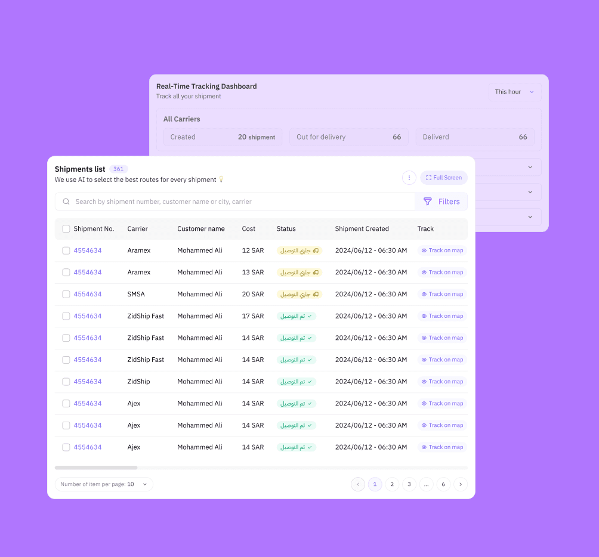Click the search magnifier icon
Image resolution: width=599 pixels, height=557 pixels.
66,202
